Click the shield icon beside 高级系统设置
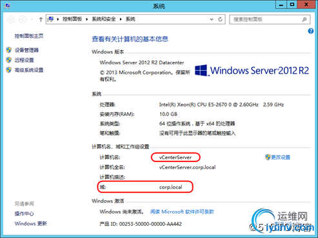The width and height of the screenshot is (318, 238). click(8, 70)
